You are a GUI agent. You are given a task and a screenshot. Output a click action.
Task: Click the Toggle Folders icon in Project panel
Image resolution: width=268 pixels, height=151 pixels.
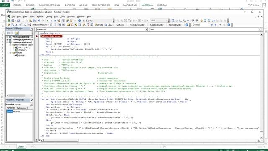tap(17, 33)
